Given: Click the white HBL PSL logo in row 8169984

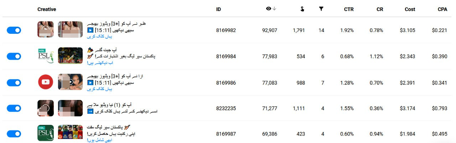Looking at the screenshot, I should 46,56.
